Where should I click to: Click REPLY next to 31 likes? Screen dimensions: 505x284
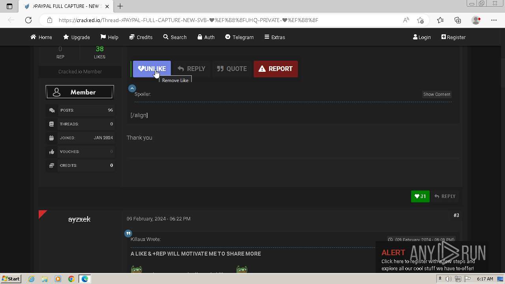(445, 196)
